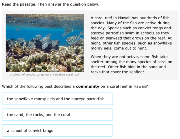Click the word "Hawaii?" ending the question

click(140, 87)
